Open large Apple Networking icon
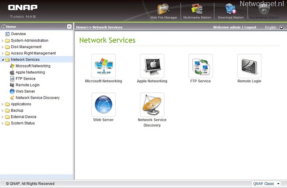This screenshot has width=287, height=188. 152,66
